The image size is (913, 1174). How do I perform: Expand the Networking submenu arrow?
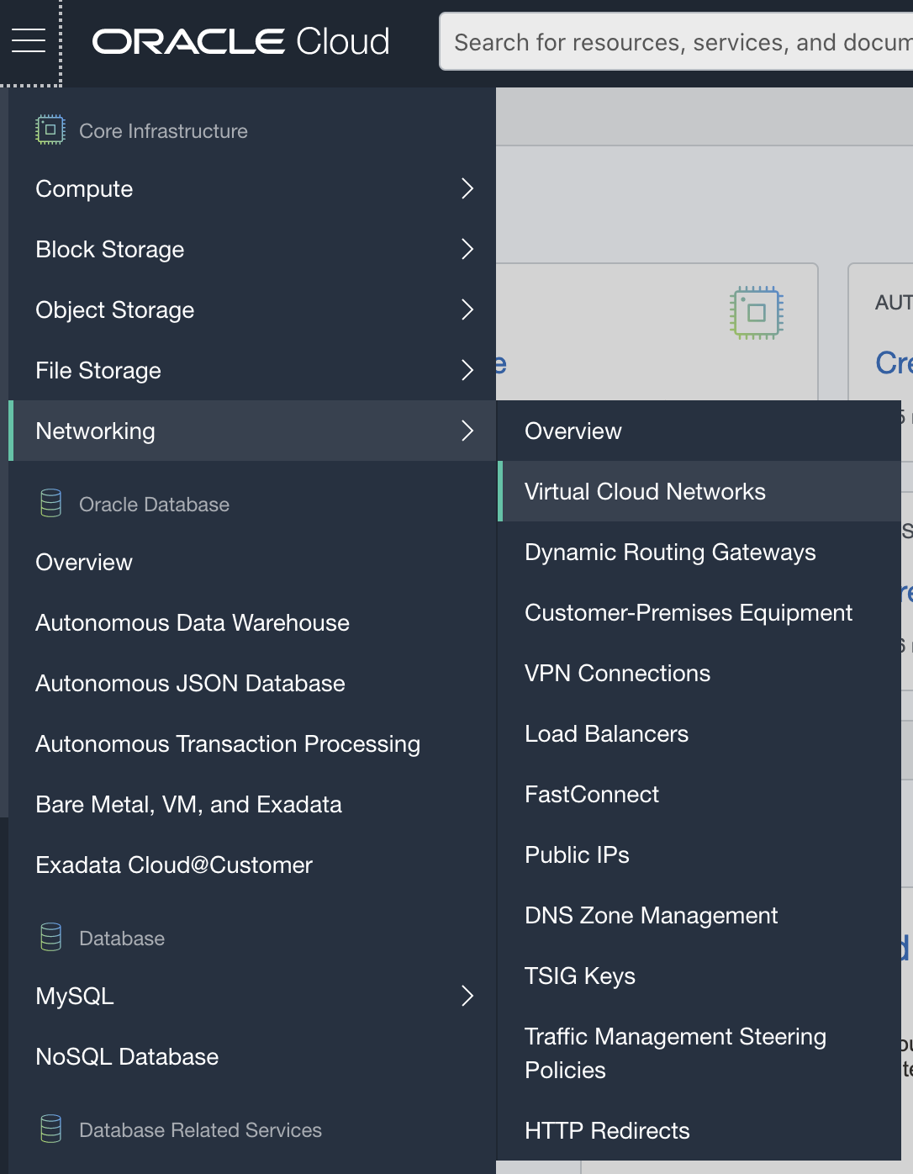pyautogui.click(x=468, y=431)
